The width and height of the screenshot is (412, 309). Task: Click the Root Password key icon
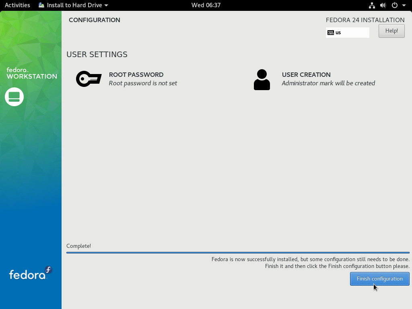point(89,79)
